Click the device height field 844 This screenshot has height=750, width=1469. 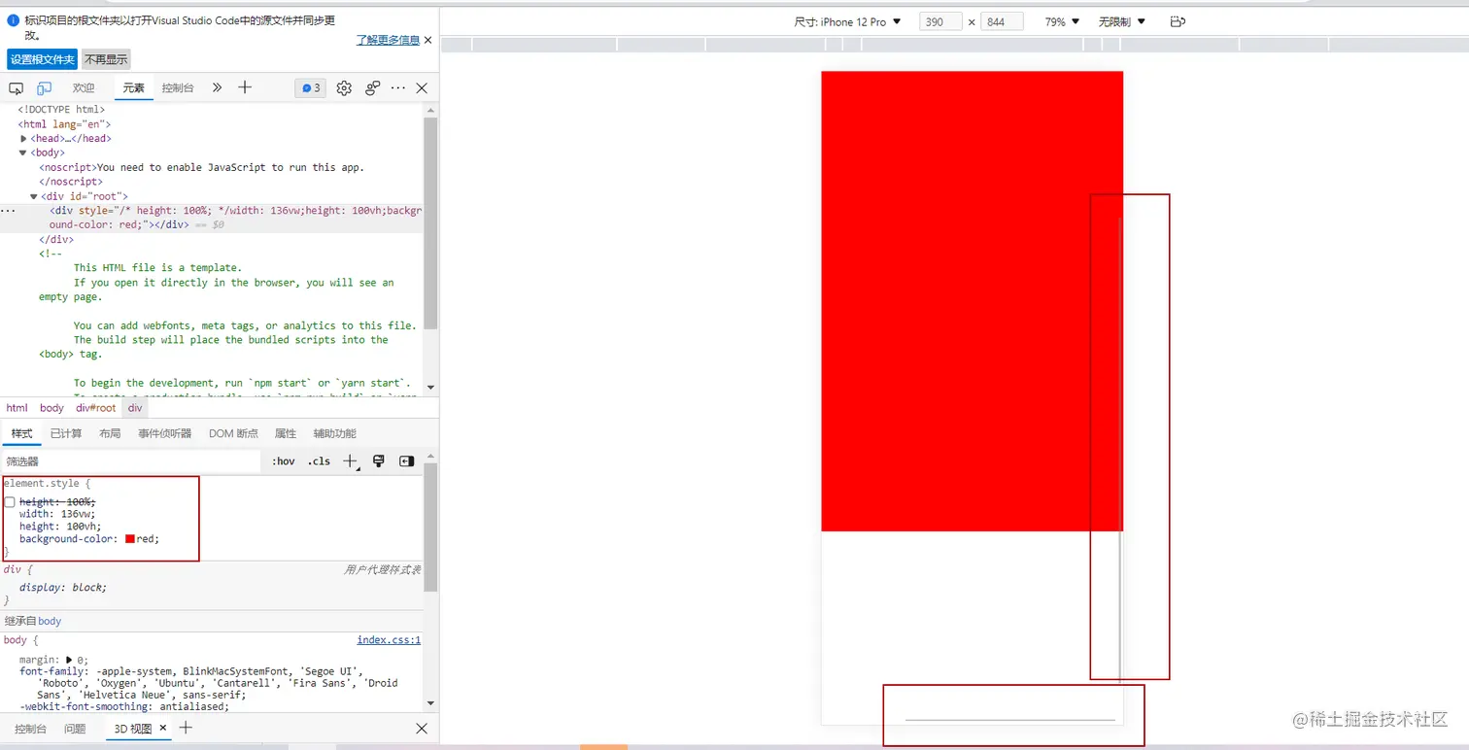click(x=1002, y=21)
